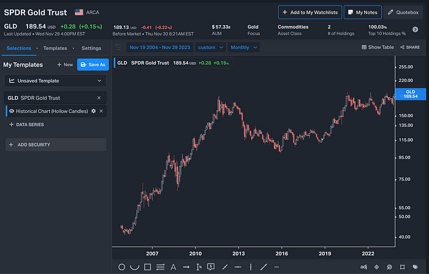Click the SHARE button
Viewport: 429px width, 274px height.
410,47
